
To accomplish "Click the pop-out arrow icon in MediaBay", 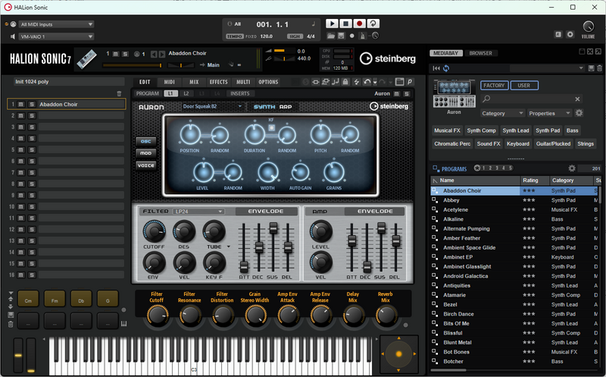I will 598,52.
